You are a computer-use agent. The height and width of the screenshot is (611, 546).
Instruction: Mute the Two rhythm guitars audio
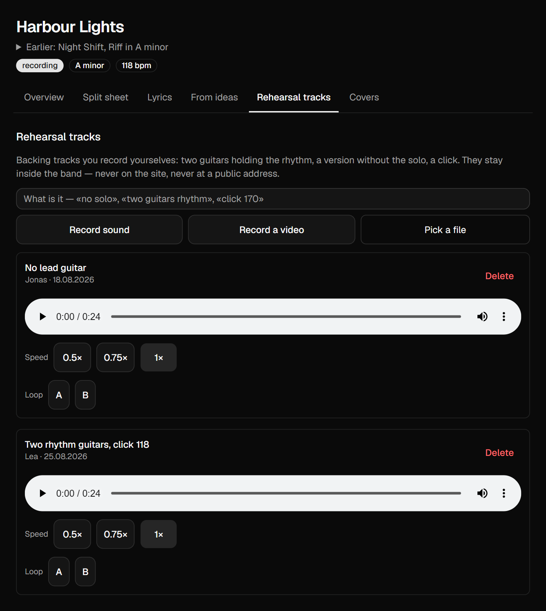482,493
